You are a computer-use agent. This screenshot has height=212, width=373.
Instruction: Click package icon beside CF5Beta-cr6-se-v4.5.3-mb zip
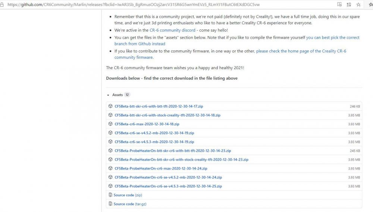click(110, 142)
